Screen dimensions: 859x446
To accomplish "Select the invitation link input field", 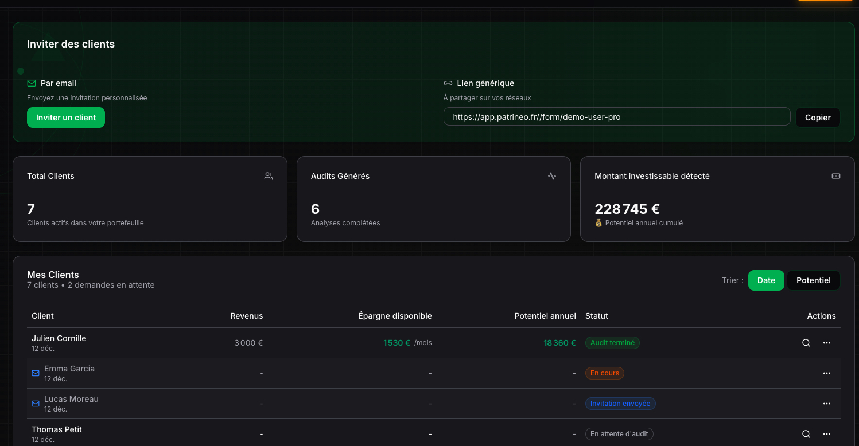I will coord(617,116).
